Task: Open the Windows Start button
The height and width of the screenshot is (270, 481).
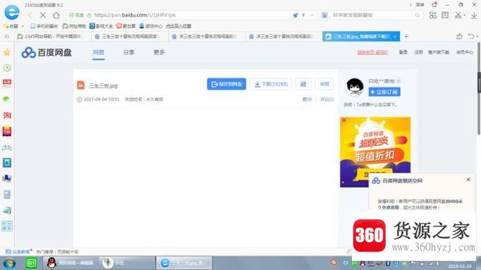Action: pos(9,263)
